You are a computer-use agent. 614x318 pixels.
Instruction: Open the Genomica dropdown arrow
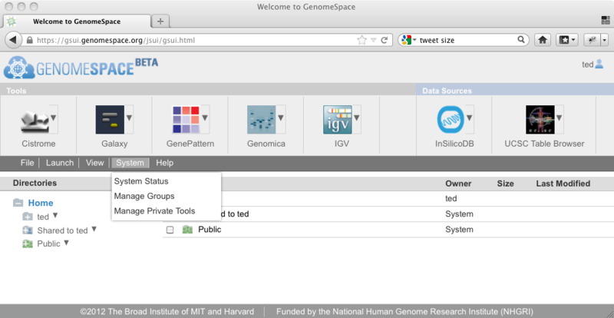(x=281, y=118)
